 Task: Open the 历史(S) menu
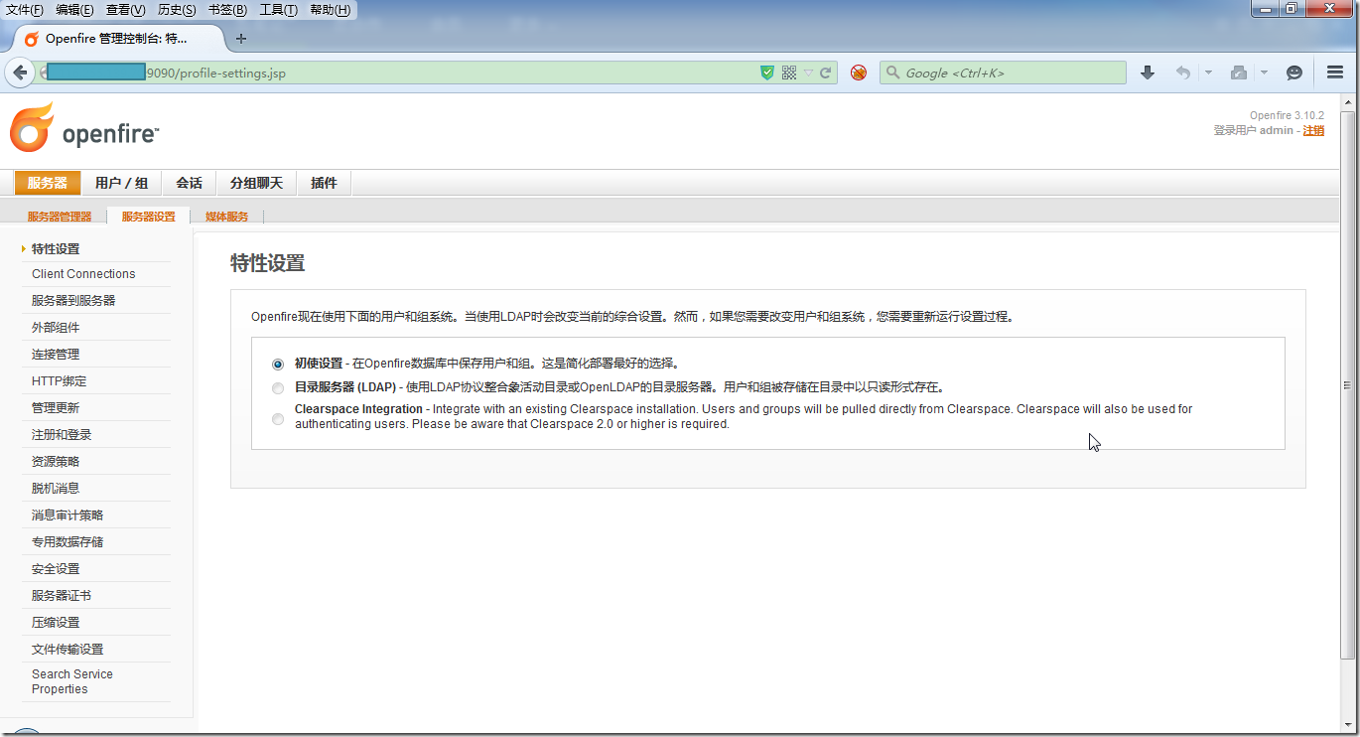(177, 10)
